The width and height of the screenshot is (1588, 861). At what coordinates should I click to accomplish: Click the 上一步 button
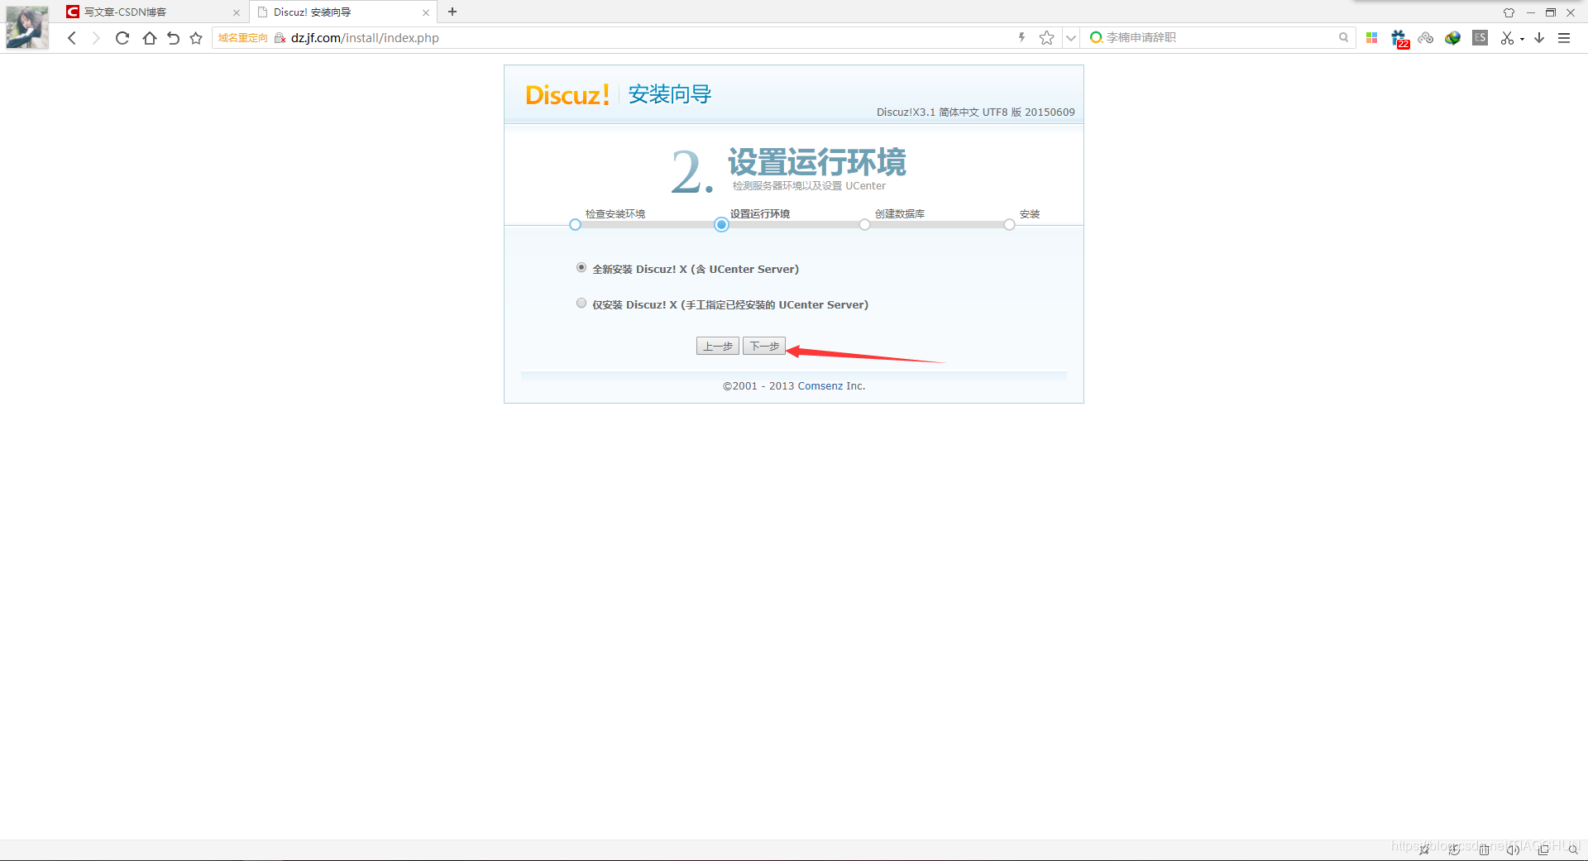(717, 346)
